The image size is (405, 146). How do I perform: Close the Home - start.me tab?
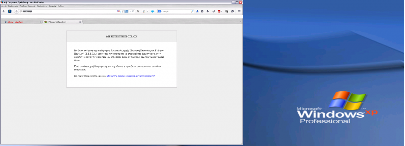40,22
